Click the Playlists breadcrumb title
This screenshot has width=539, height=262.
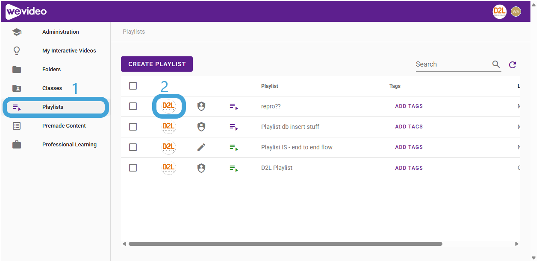[x=134, y=32]
